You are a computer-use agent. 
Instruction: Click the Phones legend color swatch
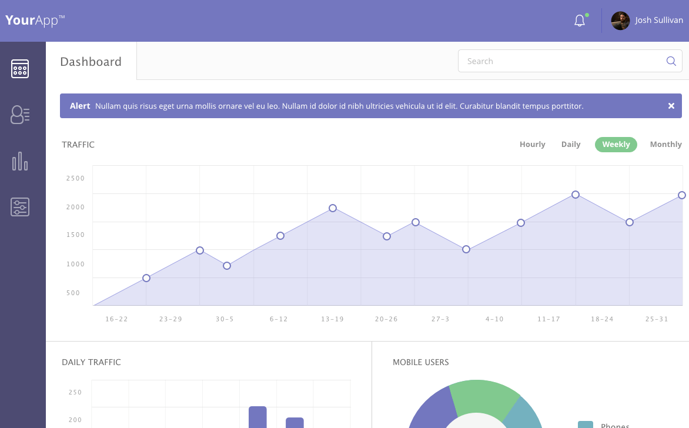tap(586, 424)
